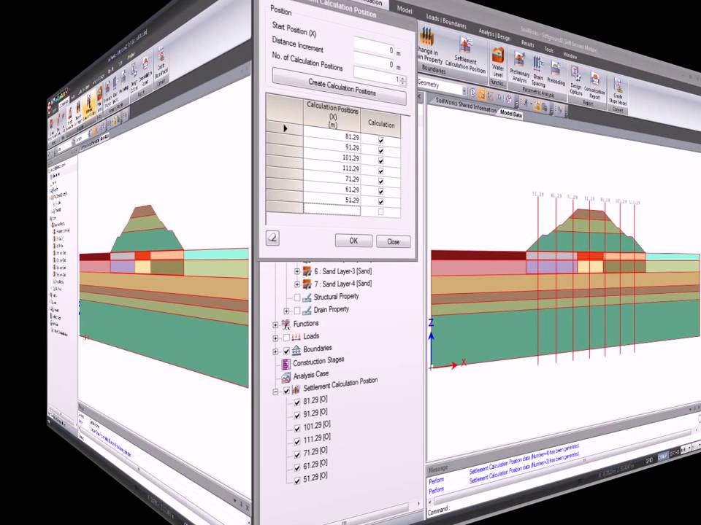Switch to SoilWorks Shared Information tab
The height and width of the screenshot is (525, 701).
pos(466,105)
